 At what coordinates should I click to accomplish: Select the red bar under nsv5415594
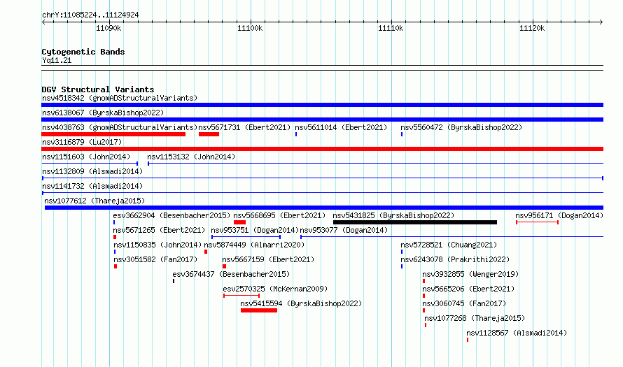tap(259, 310)
